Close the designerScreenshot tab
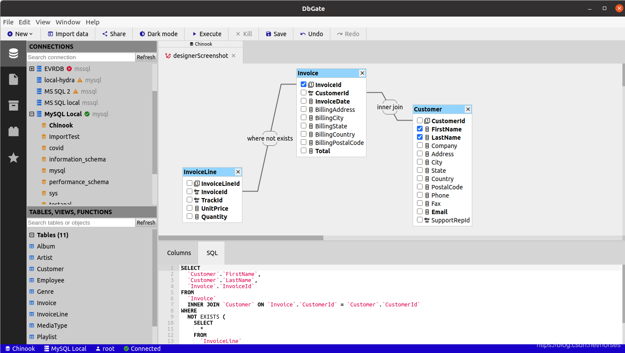 [x=234, y=56]
